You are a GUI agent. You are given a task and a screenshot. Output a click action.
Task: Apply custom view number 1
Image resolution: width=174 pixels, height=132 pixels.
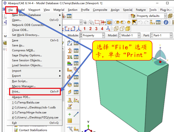tap(84, 29)
